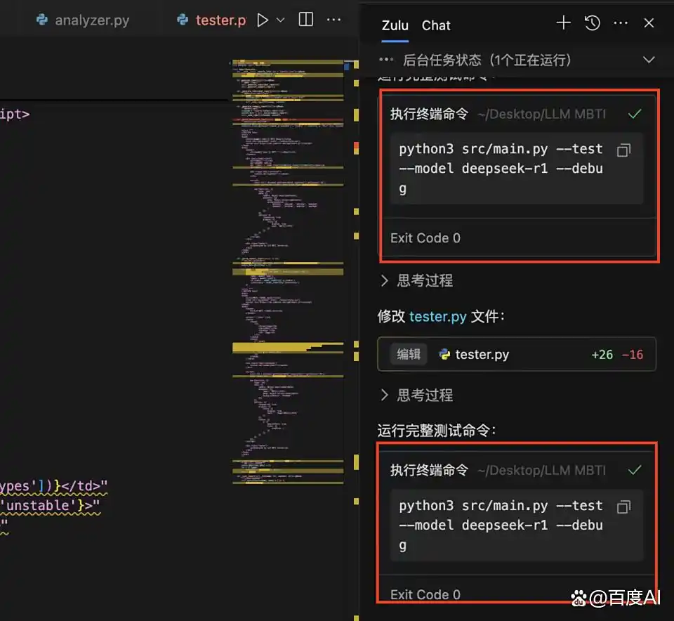Open the editor's more actions ellipsis
Viewport: 674px width, 621px height.
coord(333,20)
